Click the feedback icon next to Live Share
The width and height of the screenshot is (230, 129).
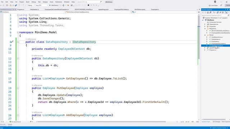point(221,5)
